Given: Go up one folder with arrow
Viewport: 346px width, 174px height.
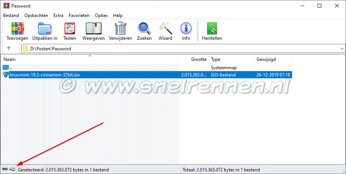Looking at the screenshot, I should tap(9, 48).
